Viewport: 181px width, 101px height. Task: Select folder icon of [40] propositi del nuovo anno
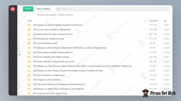(29, 62)
